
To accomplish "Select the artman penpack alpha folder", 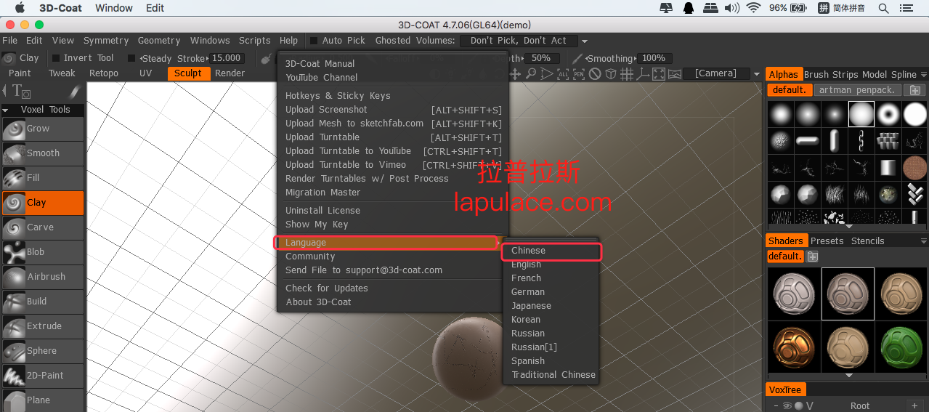I will tap(858, 90).
